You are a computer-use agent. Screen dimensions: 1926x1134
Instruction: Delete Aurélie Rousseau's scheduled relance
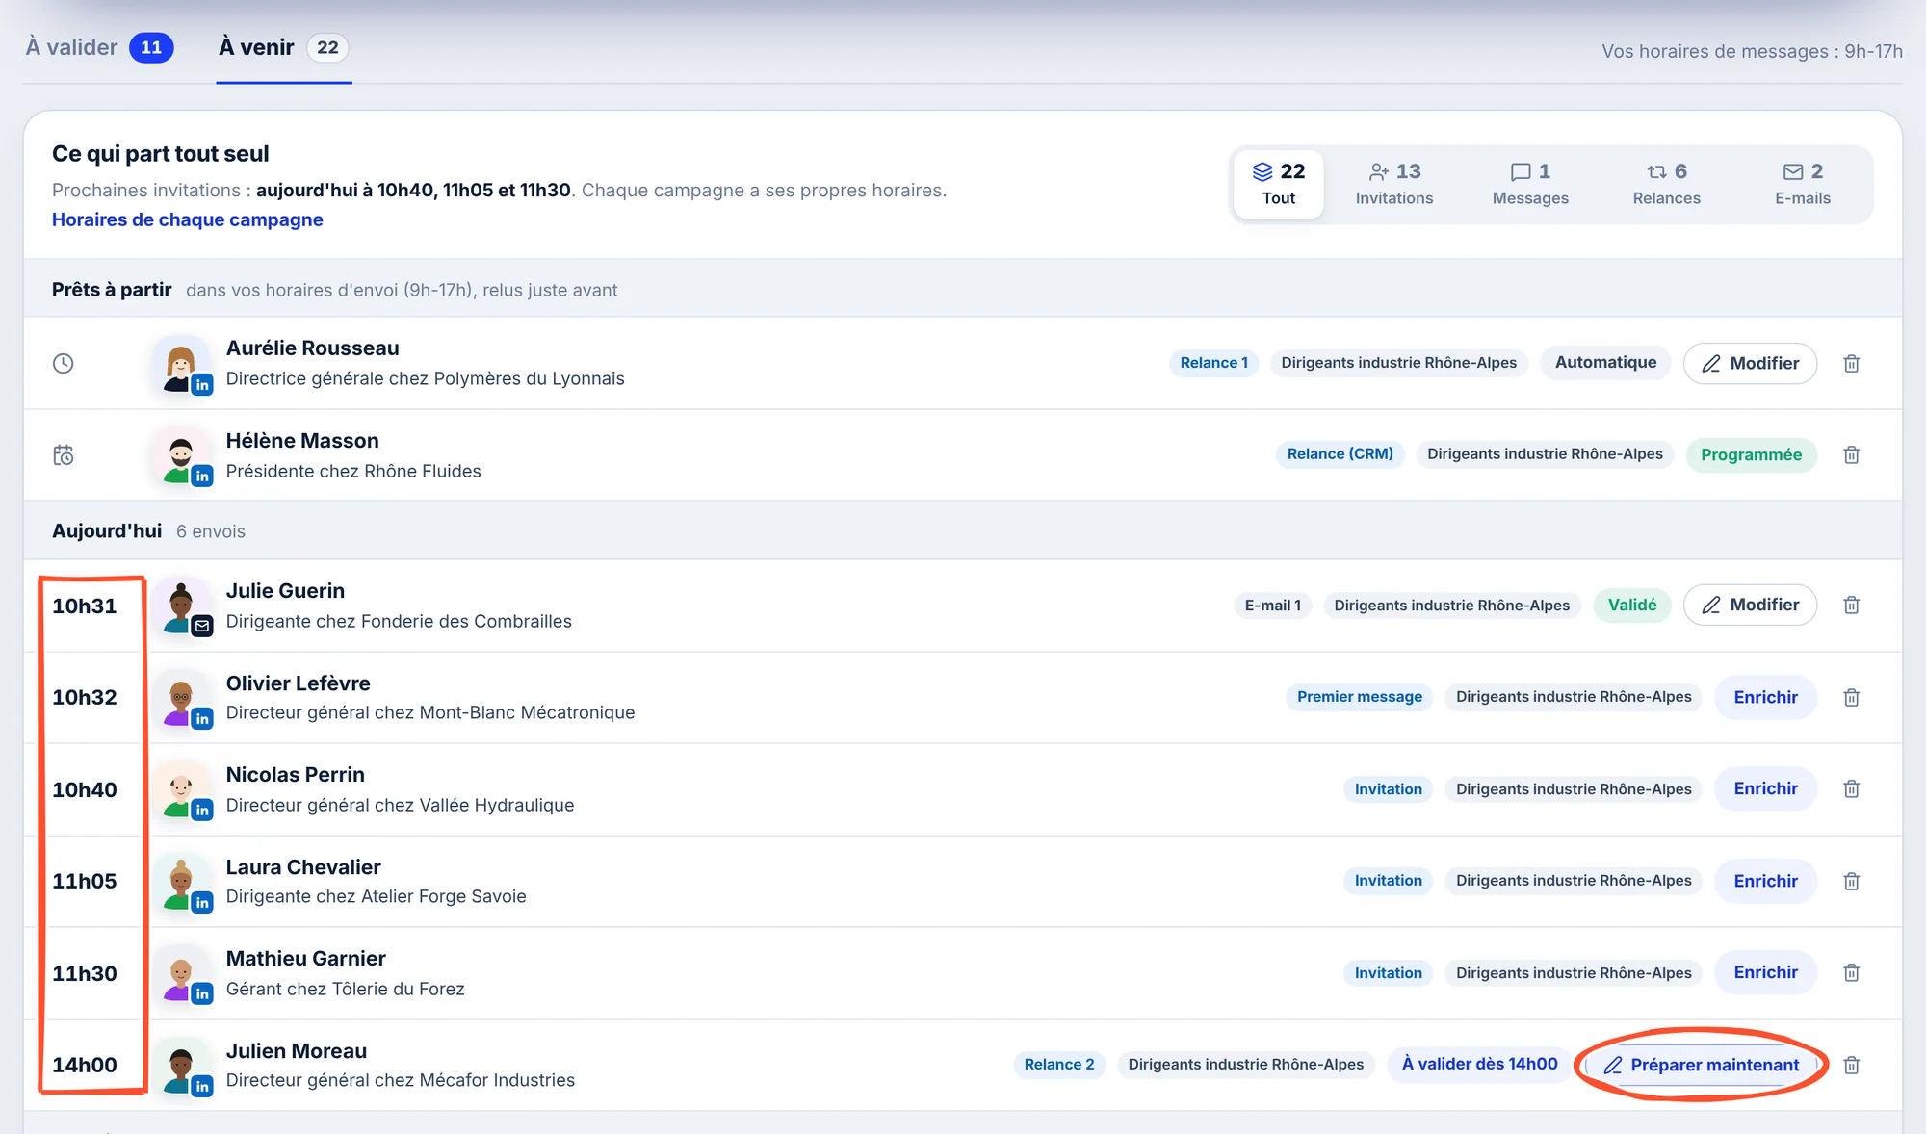(1851, 364)
